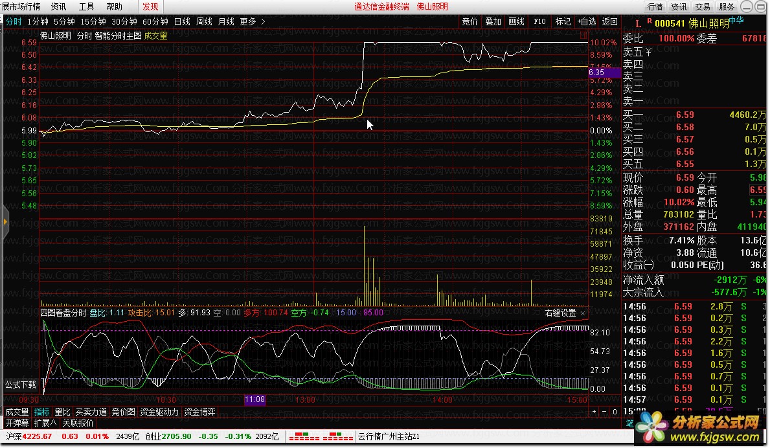Click the 买五 bid price 6.55
Screen dimensions: 770x448
click(685, 164)
